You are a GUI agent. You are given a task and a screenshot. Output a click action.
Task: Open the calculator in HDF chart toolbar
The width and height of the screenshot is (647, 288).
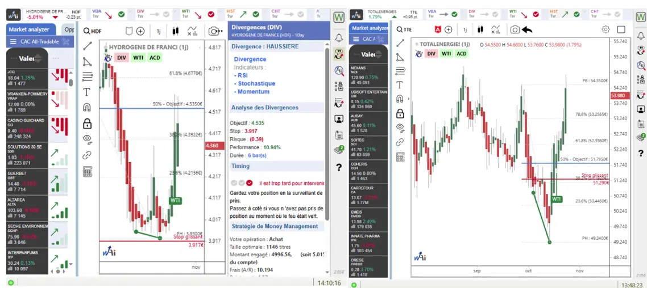click(87, 171)
